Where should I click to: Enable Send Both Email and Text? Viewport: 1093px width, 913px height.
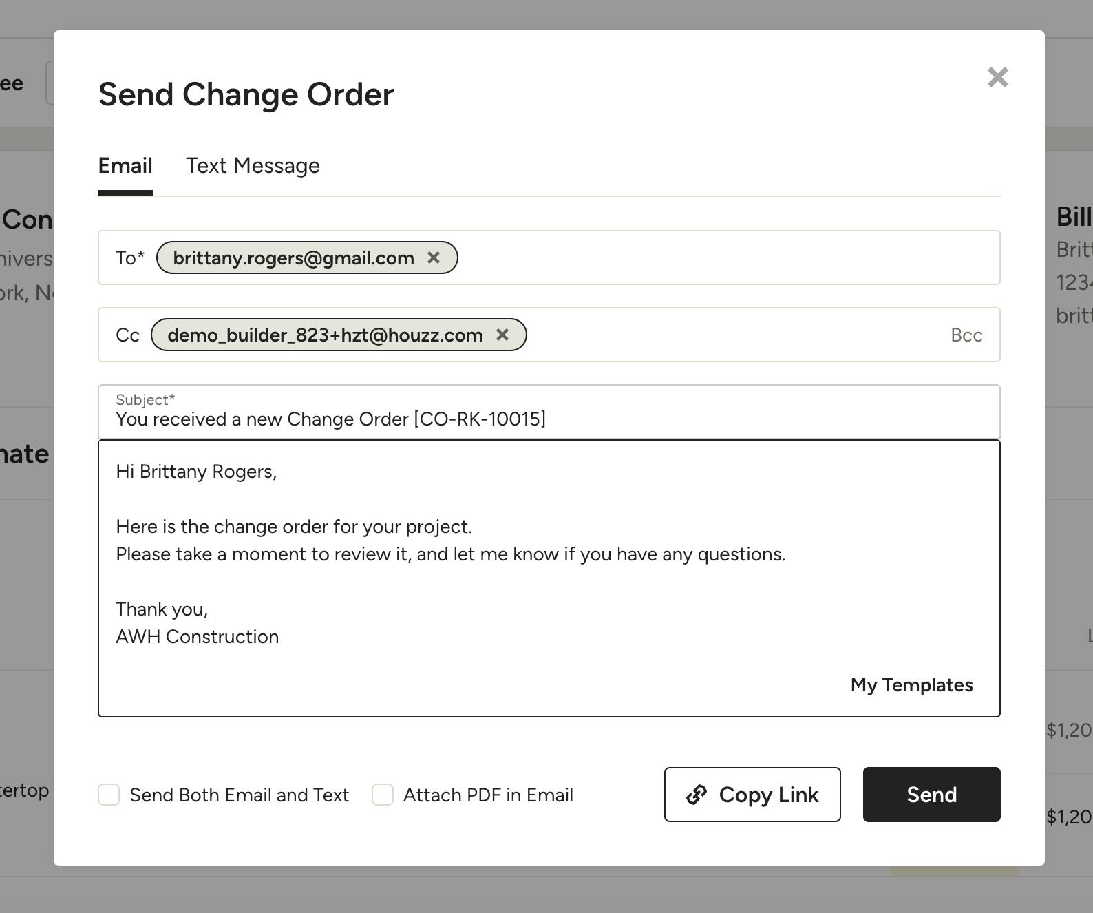(x=109, y=795)
